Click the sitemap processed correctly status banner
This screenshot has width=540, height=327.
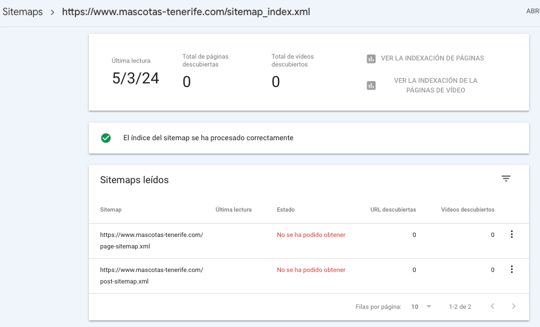coord(309,138)
